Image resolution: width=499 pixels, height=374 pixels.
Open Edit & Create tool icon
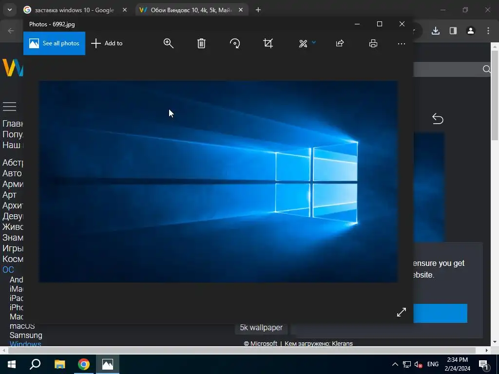click(x=303, y=43)
